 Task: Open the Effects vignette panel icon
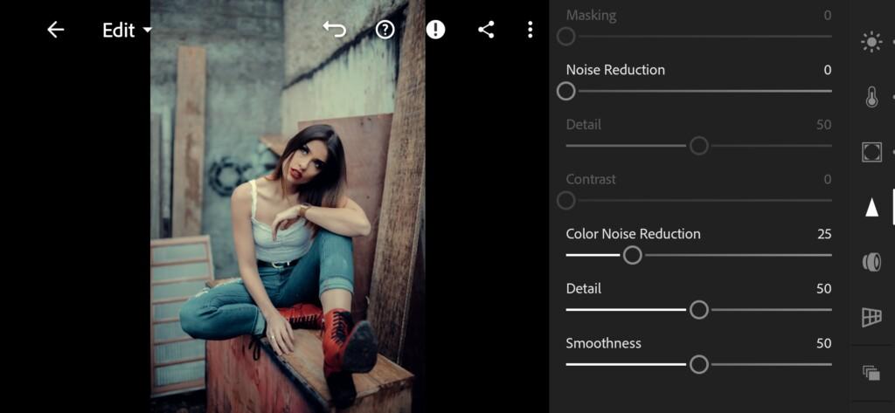pyautogui.click(x=871, y=152)
